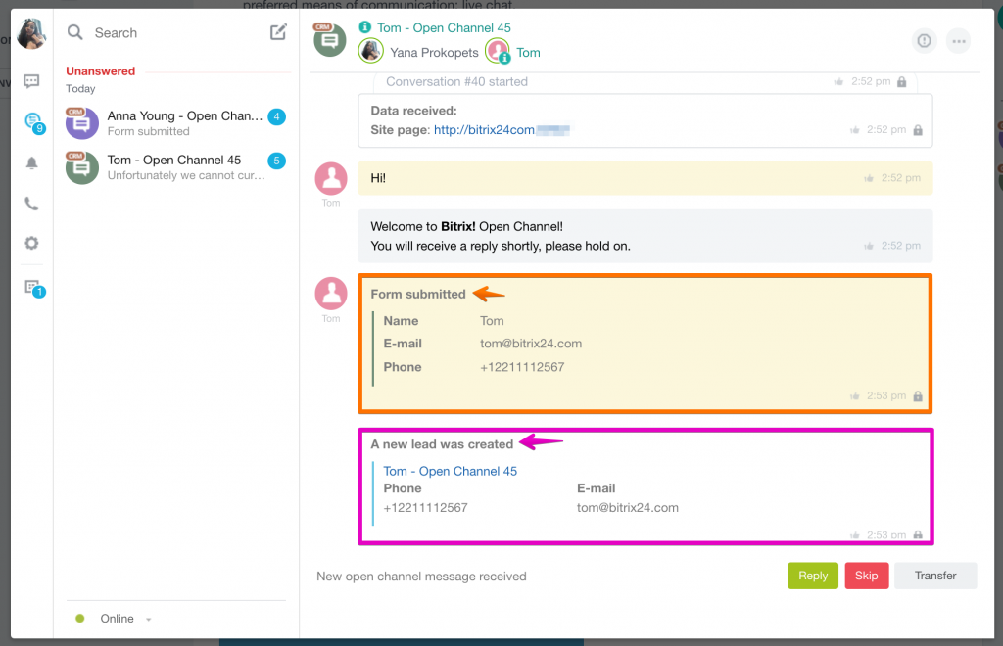Open the notifications bell icon
This screenshot has width=1003, height=646.
[31, 163]
